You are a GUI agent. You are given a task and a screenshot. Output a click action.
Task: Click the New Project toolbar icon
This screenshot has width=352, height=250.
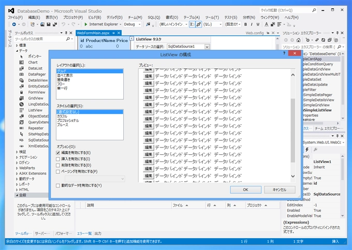pos(33,24)
